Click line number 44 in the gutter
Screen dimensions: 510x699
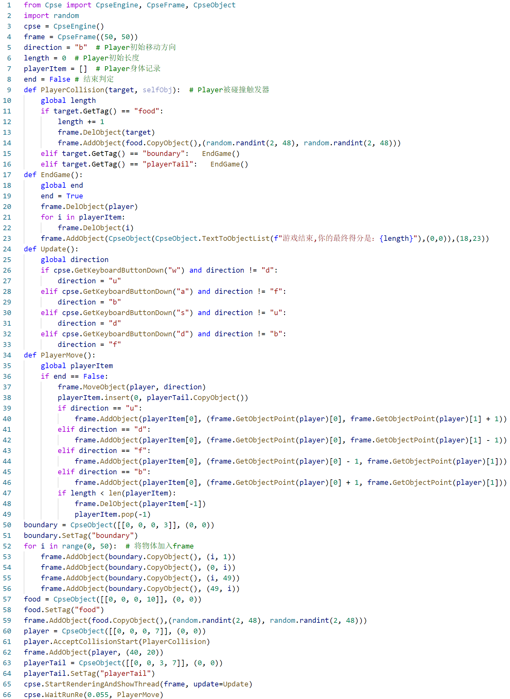7,461
